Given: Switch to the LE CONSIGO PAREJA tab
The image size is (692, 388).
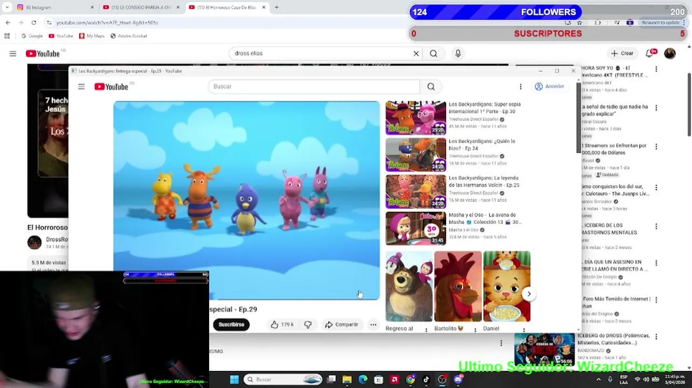Looking at the screenshot, I should (140, 8).
